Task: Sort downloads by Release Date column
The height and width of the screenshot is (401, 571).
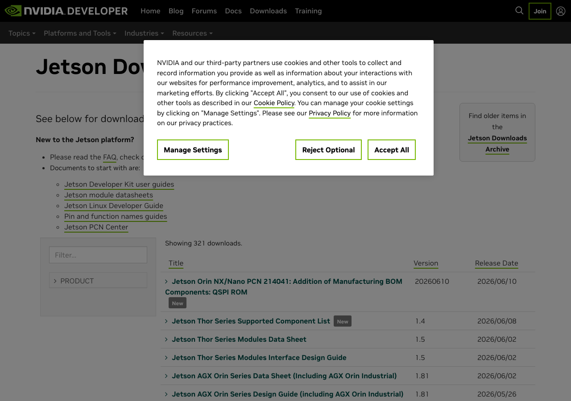Action: [497, 263]
